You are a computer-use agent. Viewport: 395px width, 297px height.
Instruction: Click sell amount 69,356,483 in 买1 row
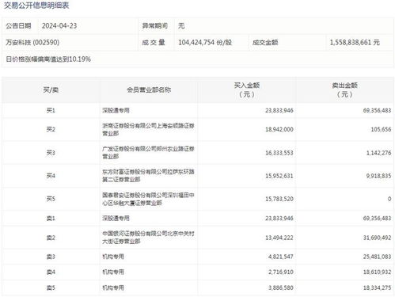click(x=377, y=110)
